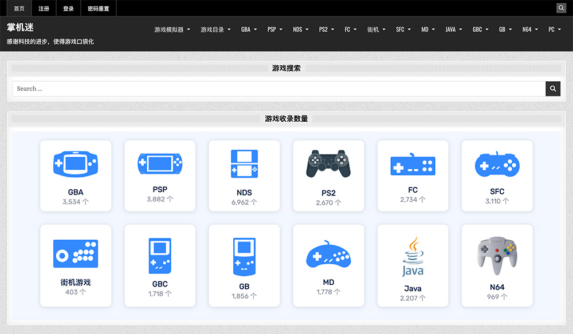Click the N64 card label

click(497, 287)
